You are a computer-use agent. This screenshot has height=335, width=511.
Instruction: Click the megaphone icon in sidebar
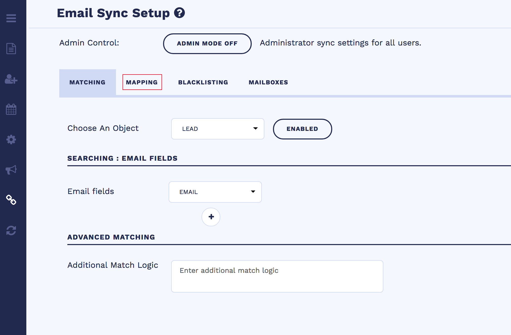(x=11, y=170)
